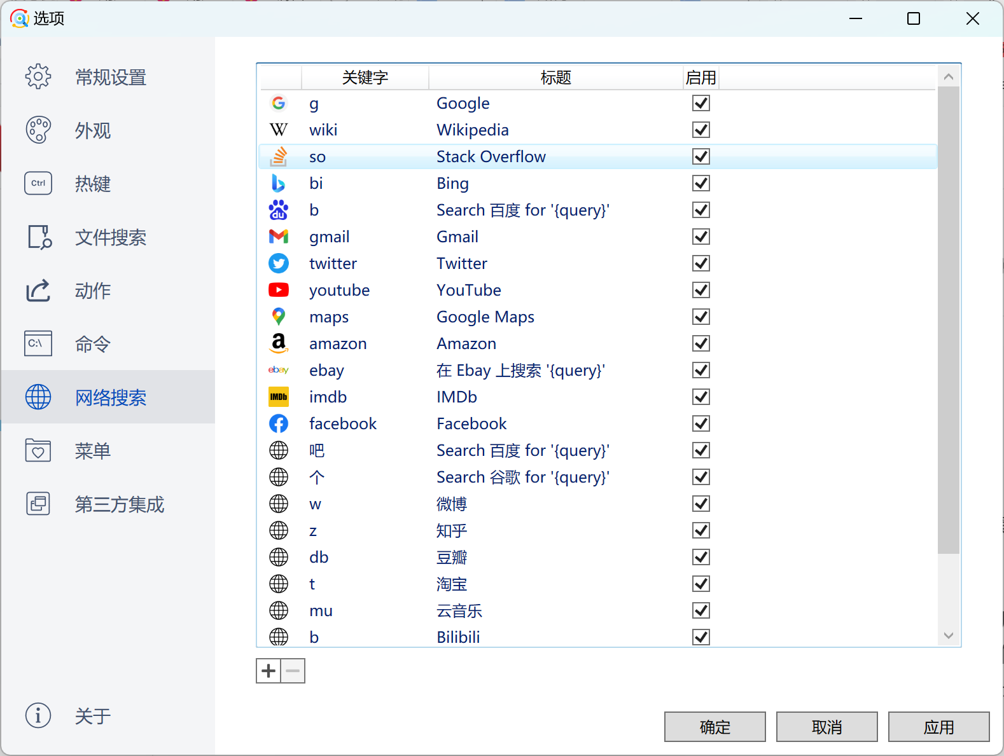Disable the Google search checkbox

coord(701,103)
